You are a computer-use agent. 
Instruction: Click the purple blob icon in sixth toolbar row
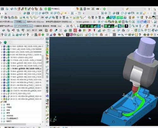[x=80, y=30]
